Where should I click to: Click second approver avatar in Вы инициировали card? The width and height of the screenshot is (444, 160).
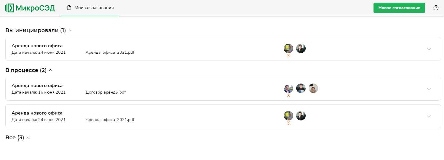[301, 48]
